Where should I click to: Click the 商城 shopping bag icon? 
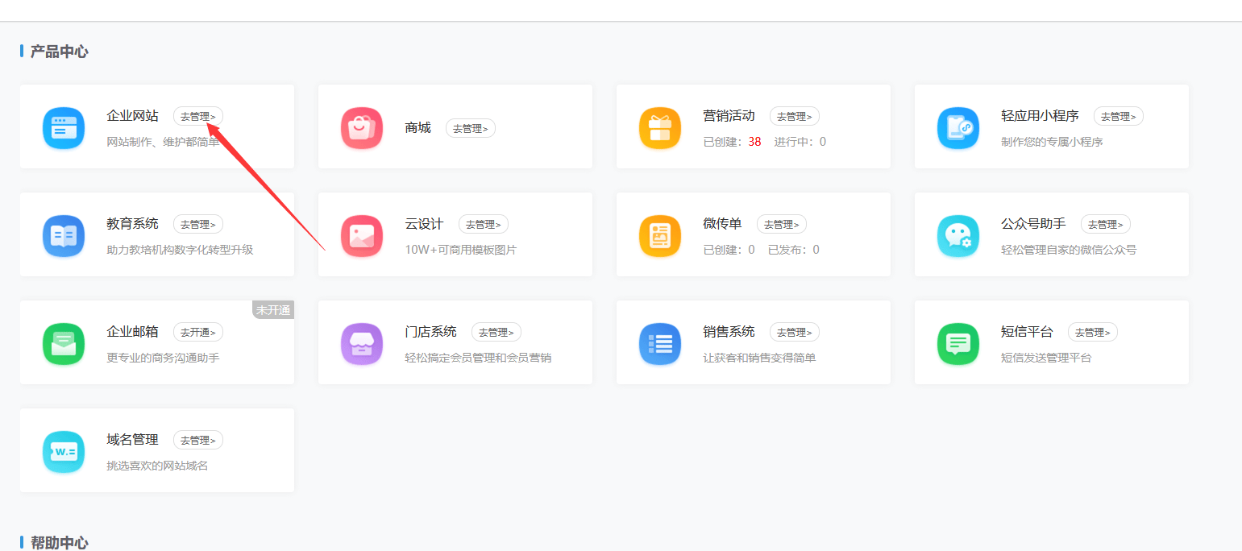pos(362,127)
